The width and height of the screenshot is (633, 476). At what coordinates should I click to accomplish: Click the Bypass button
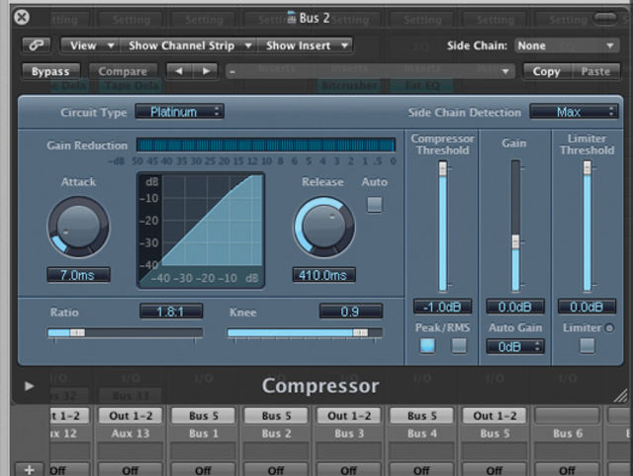pyautogui.click(x=50, y=71)
